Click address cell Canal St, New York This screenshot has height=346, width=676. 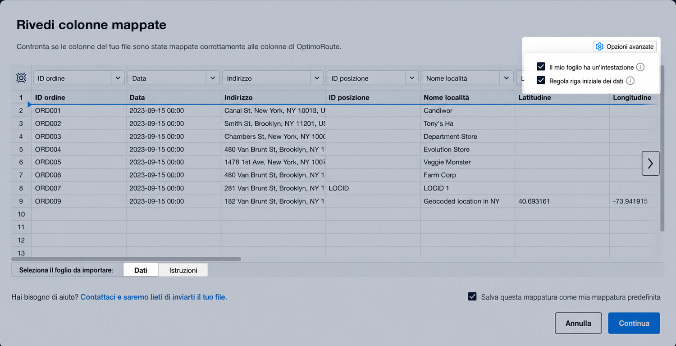click(273, 110)
